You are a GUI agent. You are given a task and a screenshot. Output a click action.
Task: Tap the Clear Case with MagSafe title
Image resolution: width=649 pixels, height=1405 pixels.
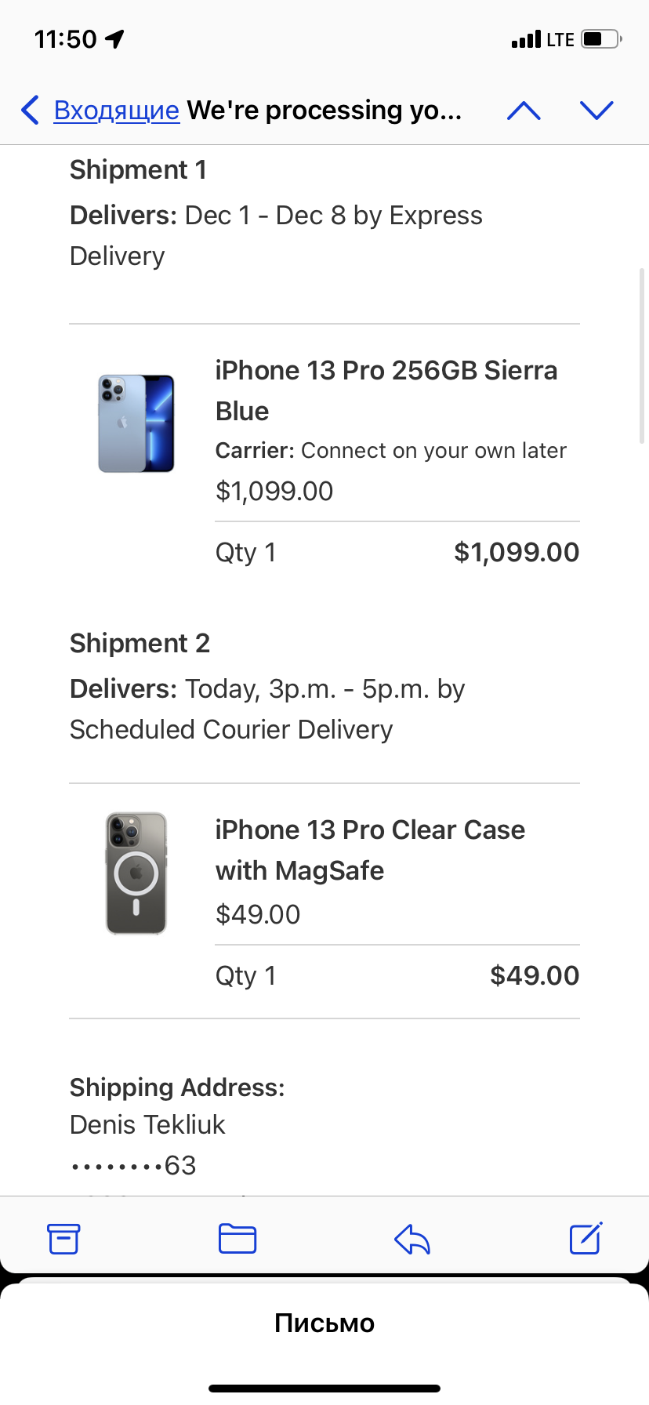click(x=370, y=850)
